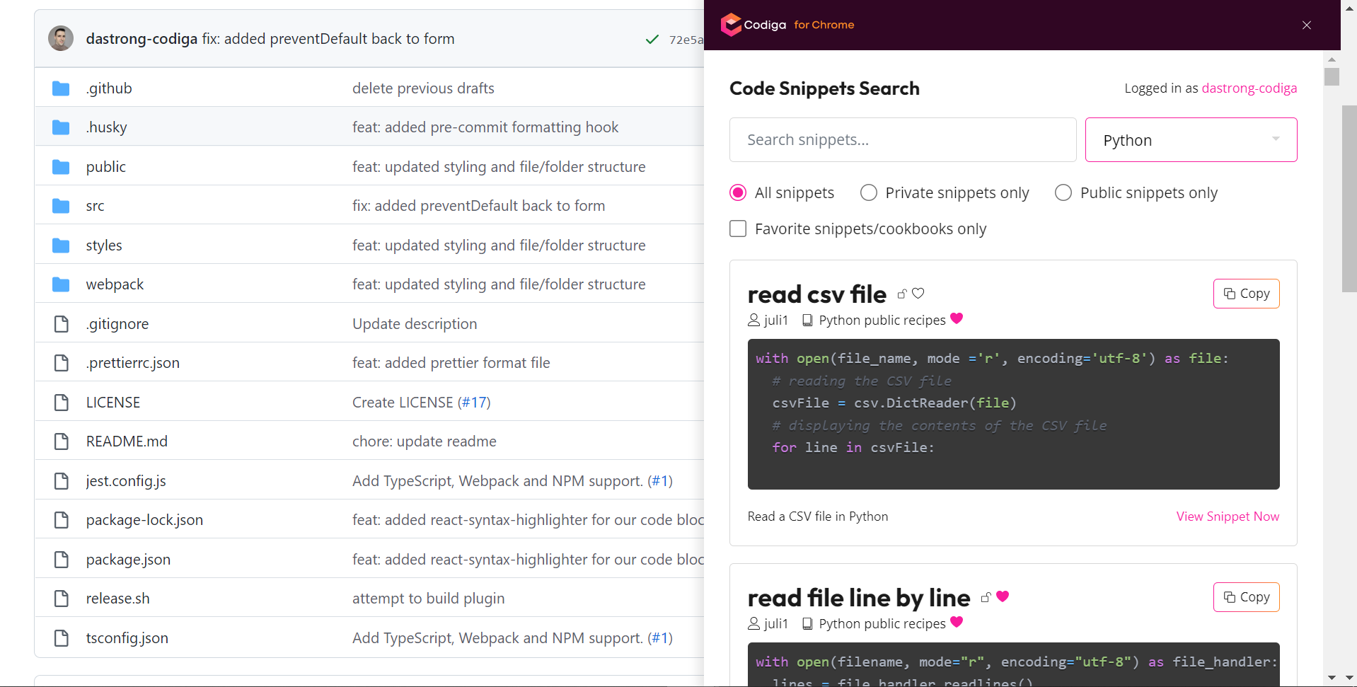This screenshot has height=687, width=1357.
Task: Open commit 'feat: added pre-commit formatting hook'
Action: [485, 127]
